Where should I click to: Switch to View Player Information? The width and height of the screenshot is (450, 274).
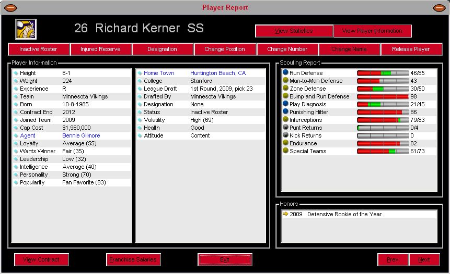(x=372, y=31)
